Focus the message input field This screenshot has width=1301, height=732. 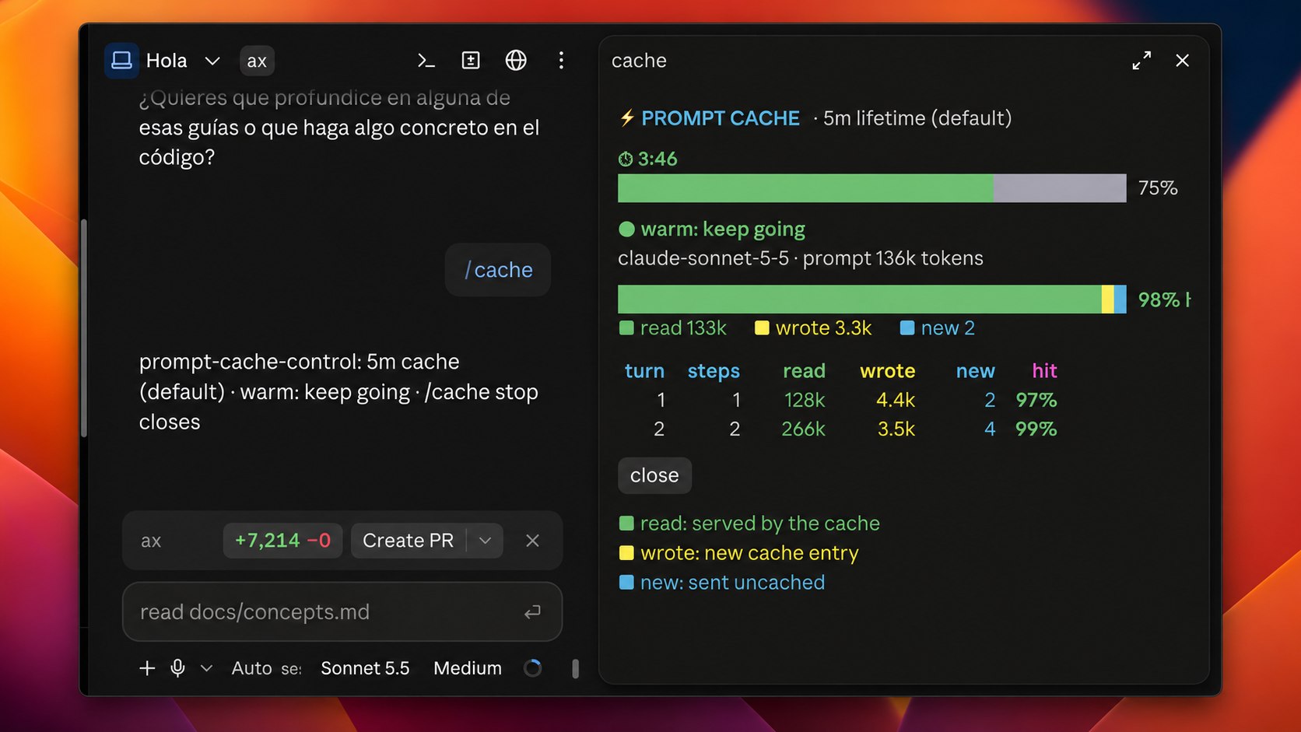[x=342, y=612]
